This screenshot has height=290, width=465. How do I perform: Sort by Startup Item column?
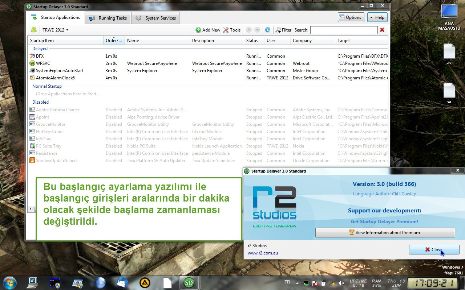click(66, 41)
